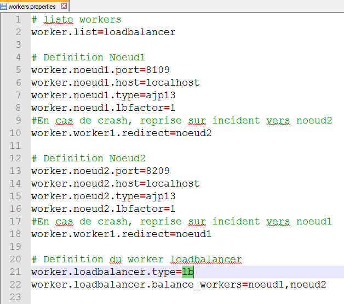This screenshot has height=304, width=344.
Task: Click line number 23 in the margin
Action: coord(15,297)
